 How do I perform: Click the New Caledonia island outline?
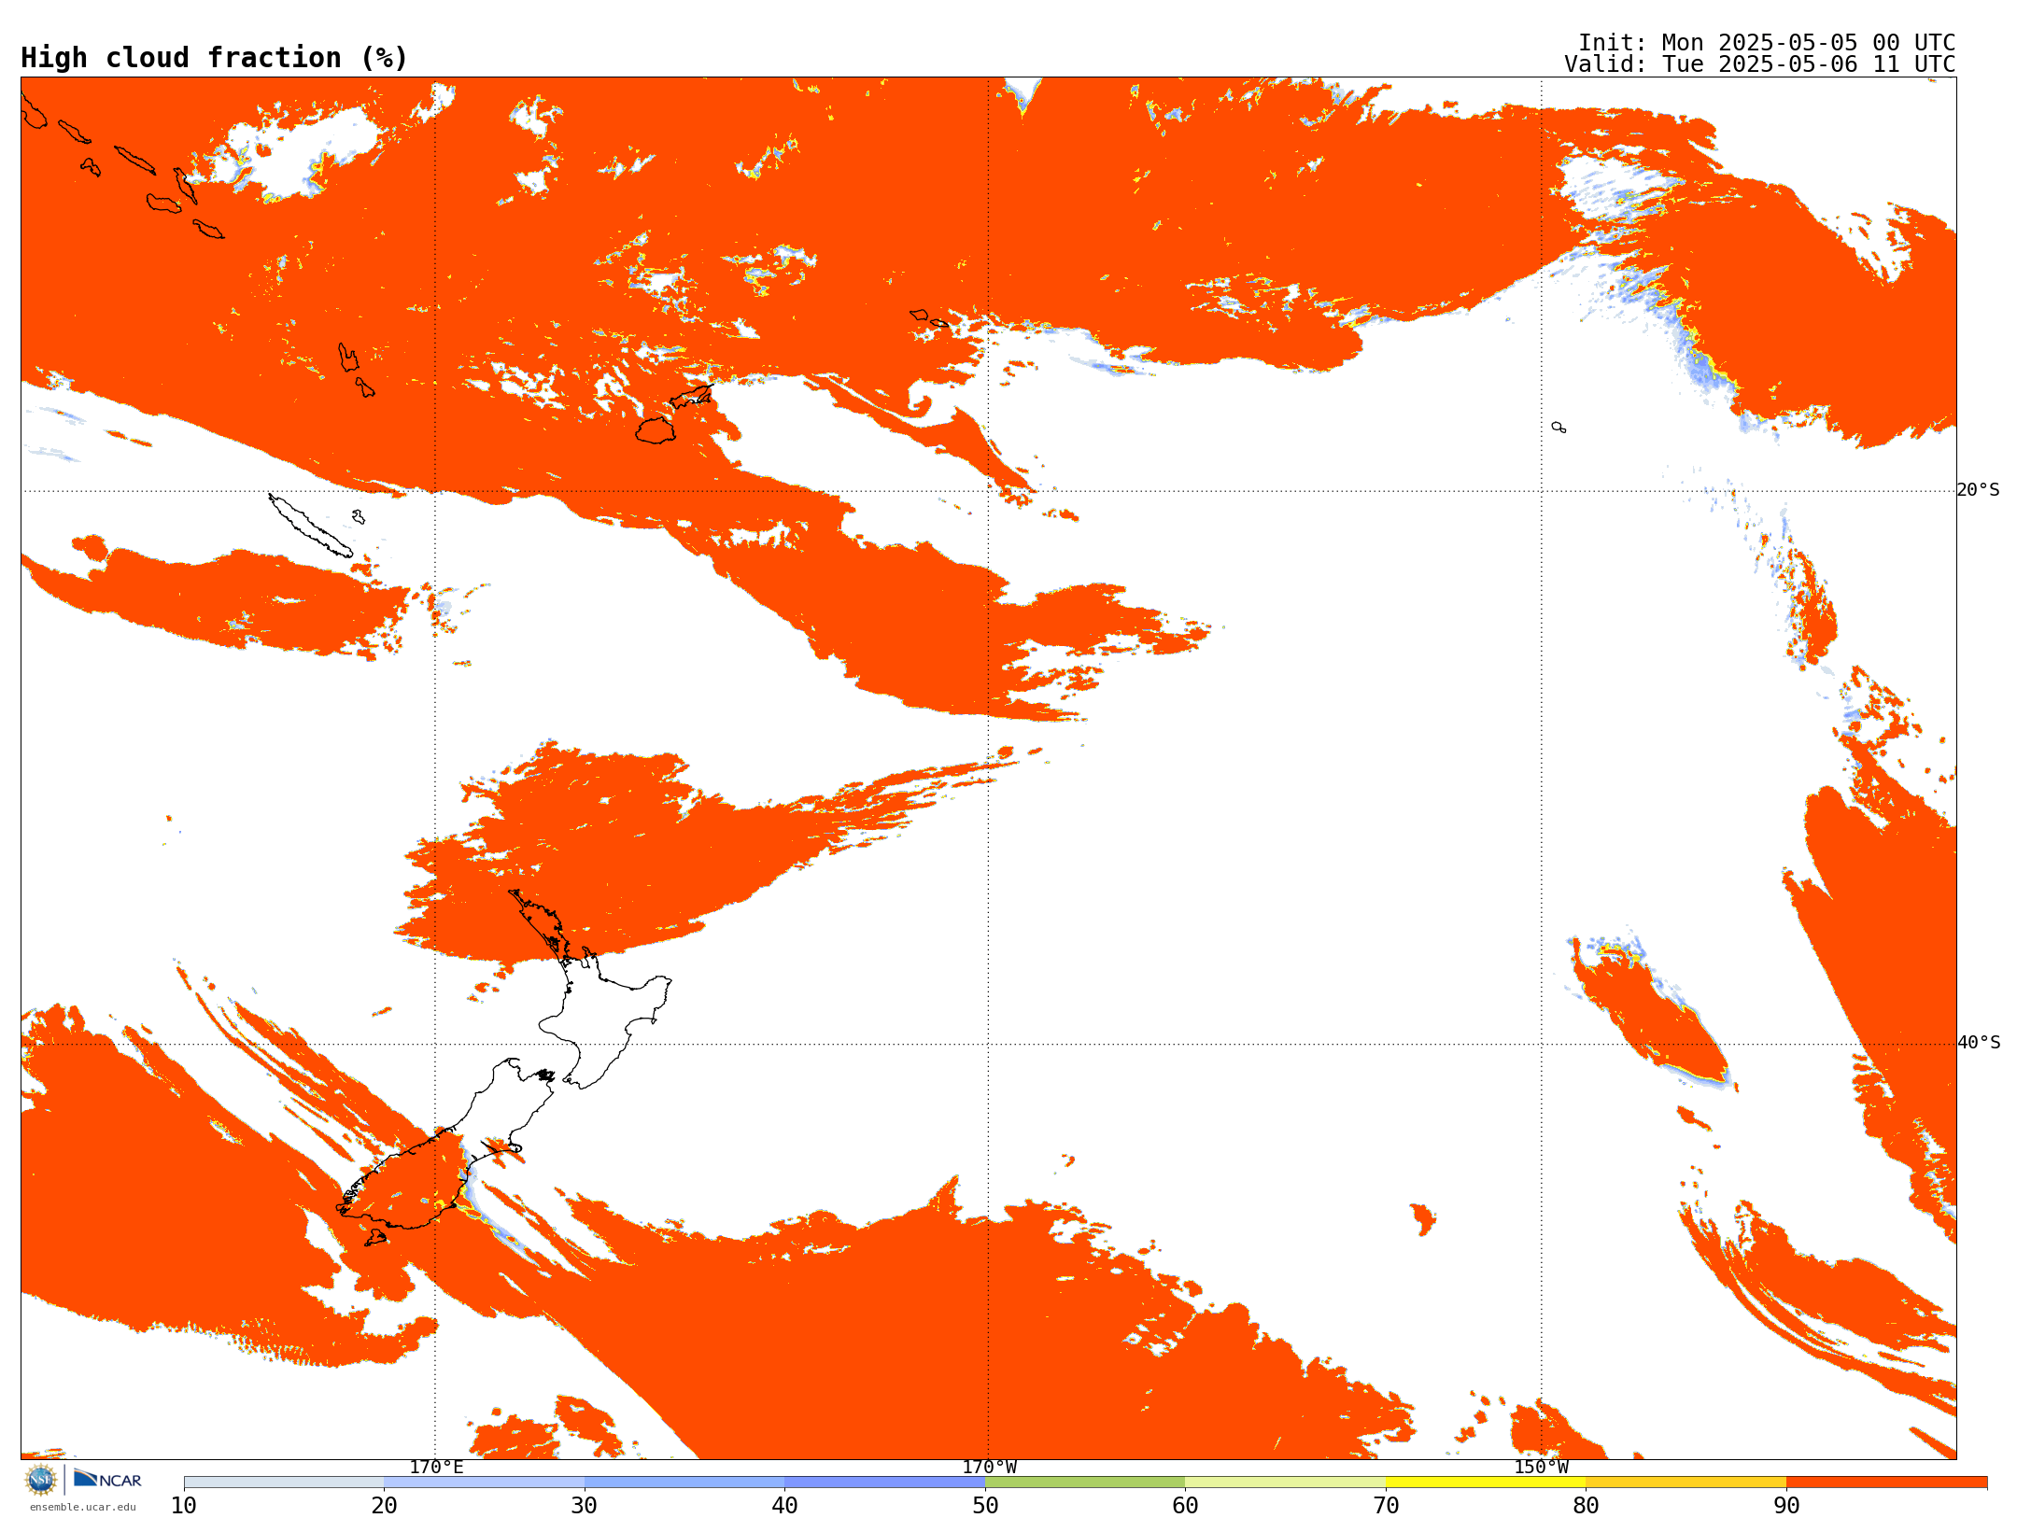pyautogui.click(x=311, y=526)
